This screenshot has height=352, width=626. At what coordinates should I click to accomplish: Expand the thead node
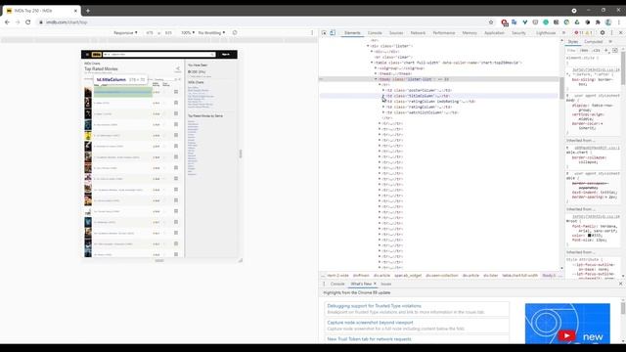click(376, 74)
